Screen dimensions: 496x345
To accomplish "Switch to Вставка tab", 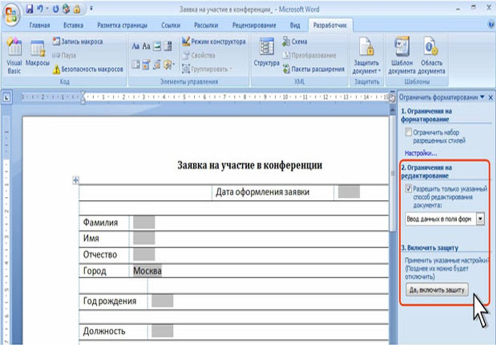I will (x=73, y=25).
